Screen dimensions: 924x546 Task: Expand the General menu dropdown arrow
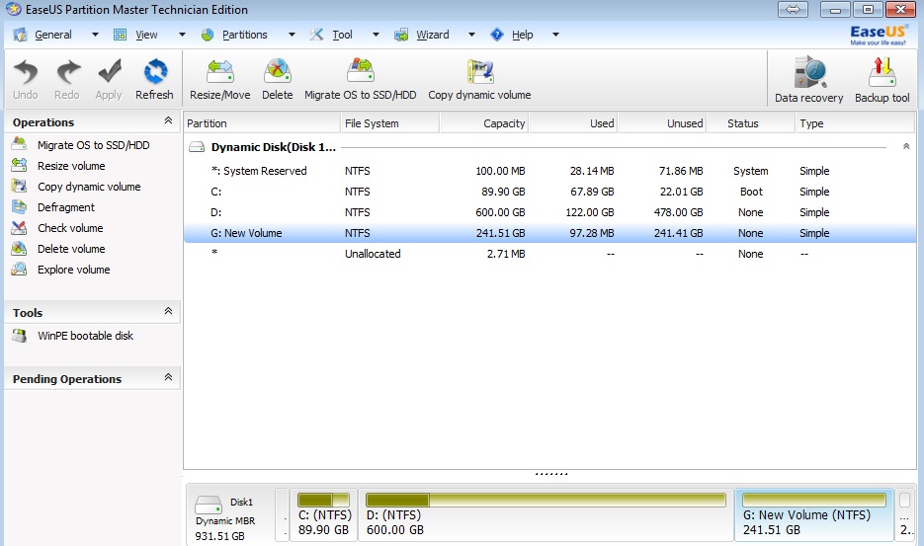[95, 35]
